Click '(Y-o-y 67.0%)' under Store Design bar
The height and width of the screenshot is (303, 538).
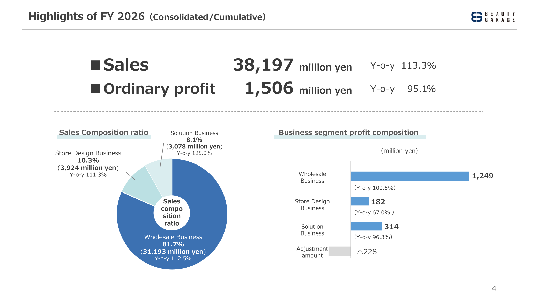[x=374, y=213]
